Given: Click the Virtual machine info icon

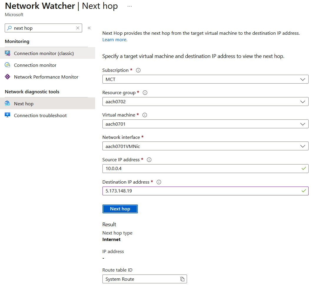Looking at the screenshot, I should tap(145, 115).
